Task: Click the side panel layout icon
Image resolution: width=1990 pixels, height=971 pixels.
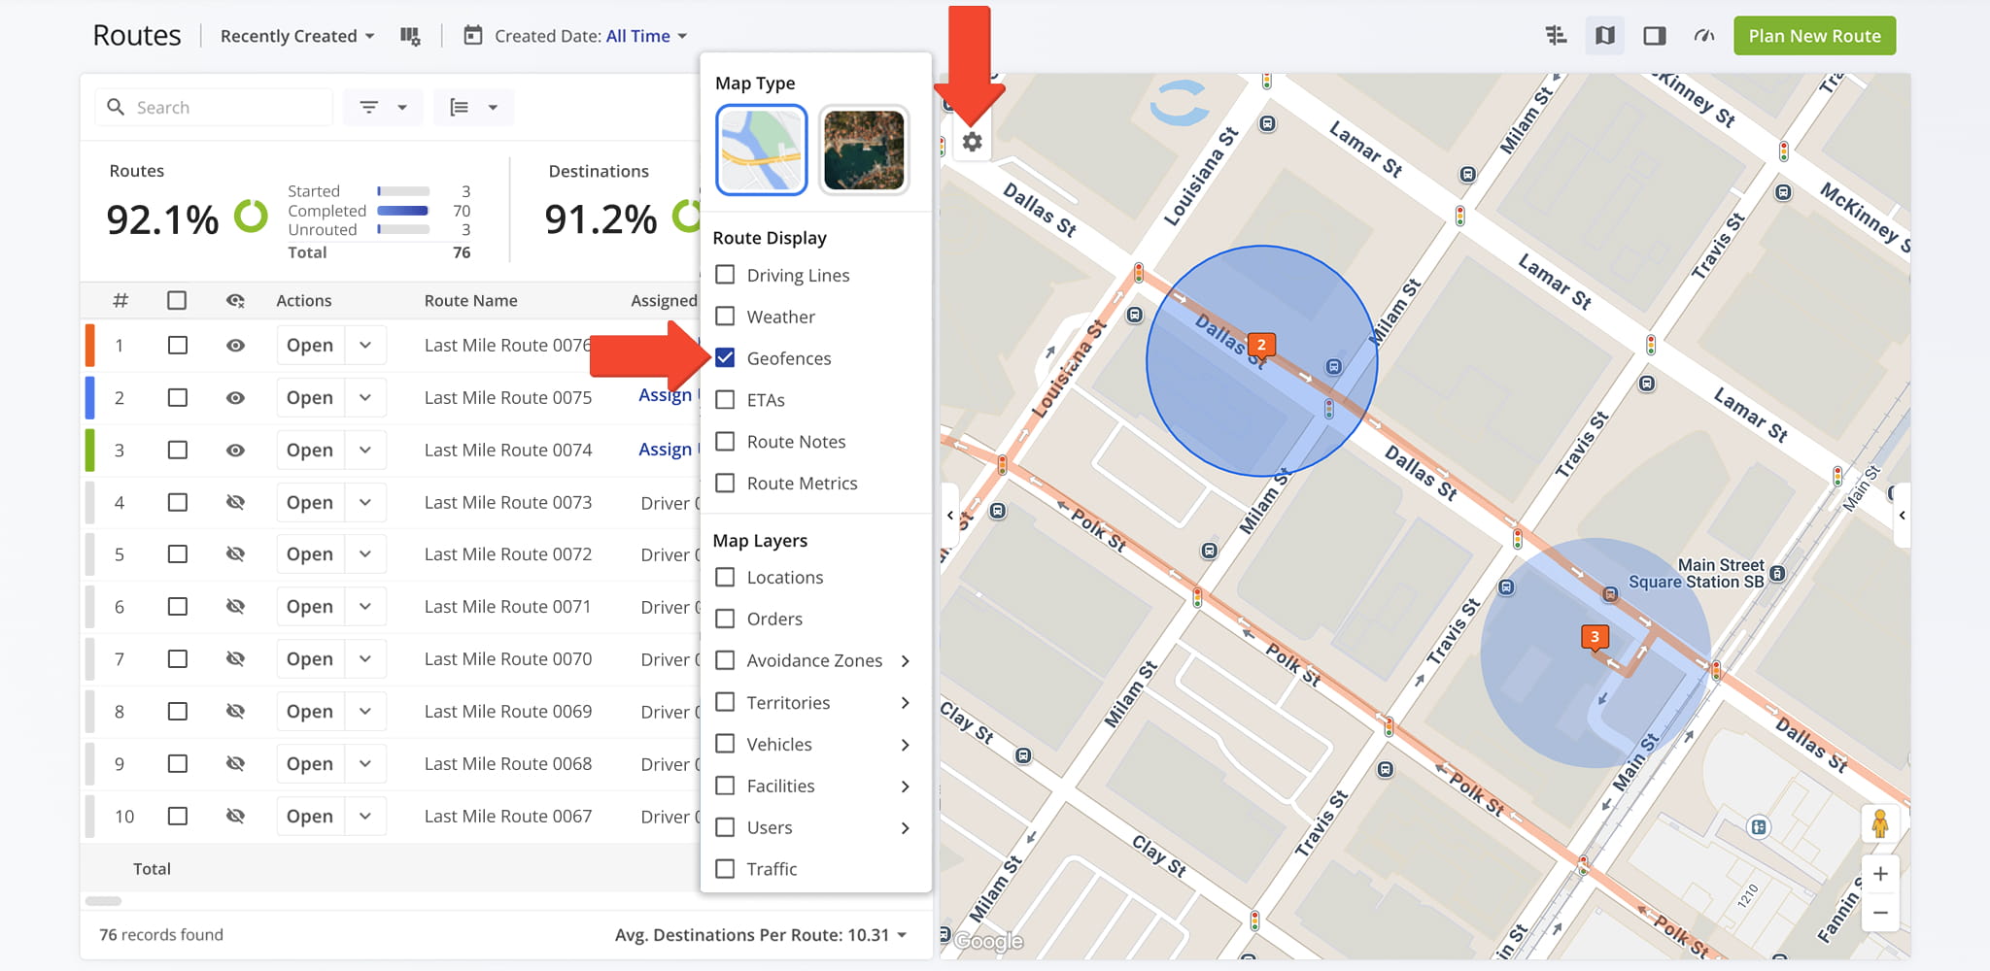Action: point(1654,36)
